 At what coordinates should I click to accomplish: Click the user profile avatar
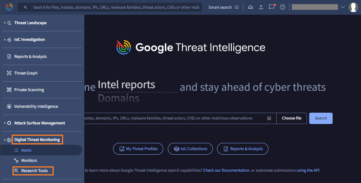[x=353, y=7]
